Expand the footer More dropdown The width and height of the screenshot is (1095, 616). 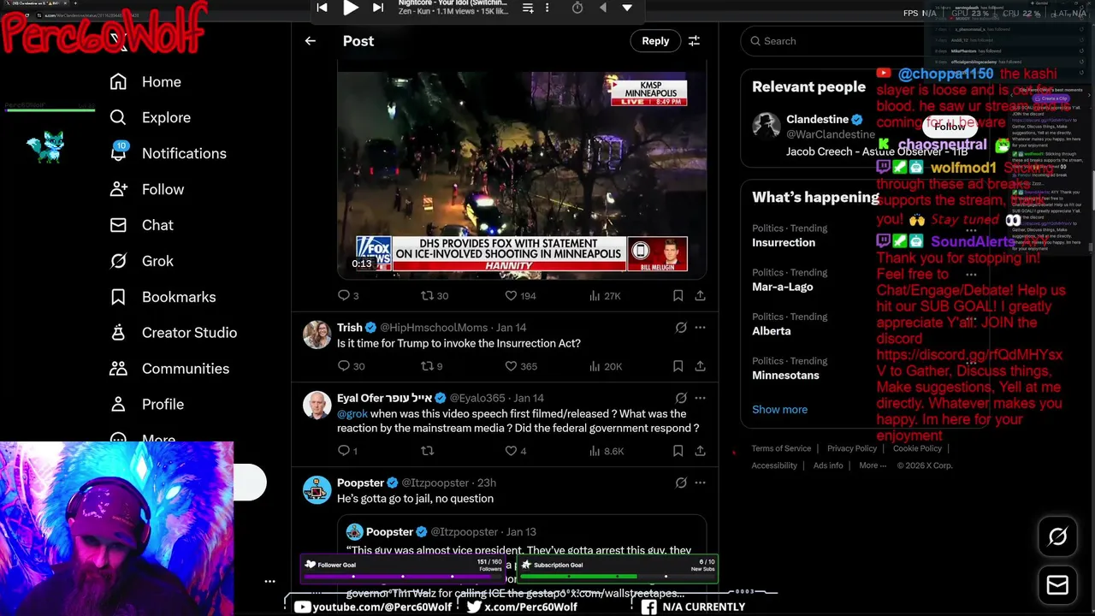click(872, 465)
